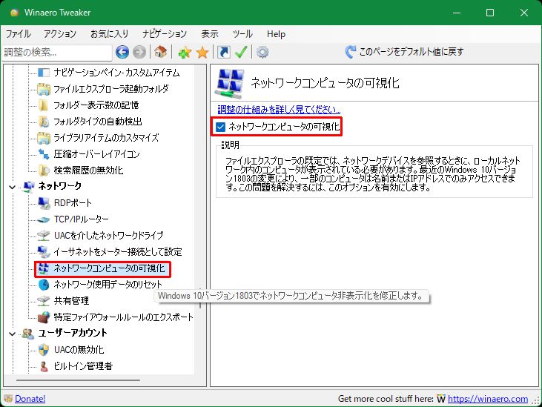542x407 pixels.
Task: Click the ビルトイン管理者 user icon
Action: 44,366
